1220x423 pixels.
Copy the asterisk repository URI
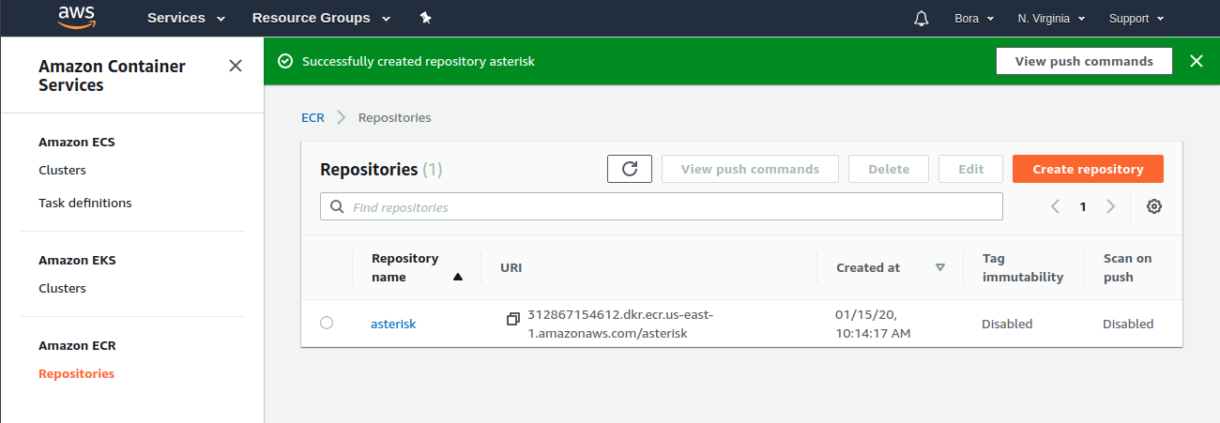(x=512, y=319)
